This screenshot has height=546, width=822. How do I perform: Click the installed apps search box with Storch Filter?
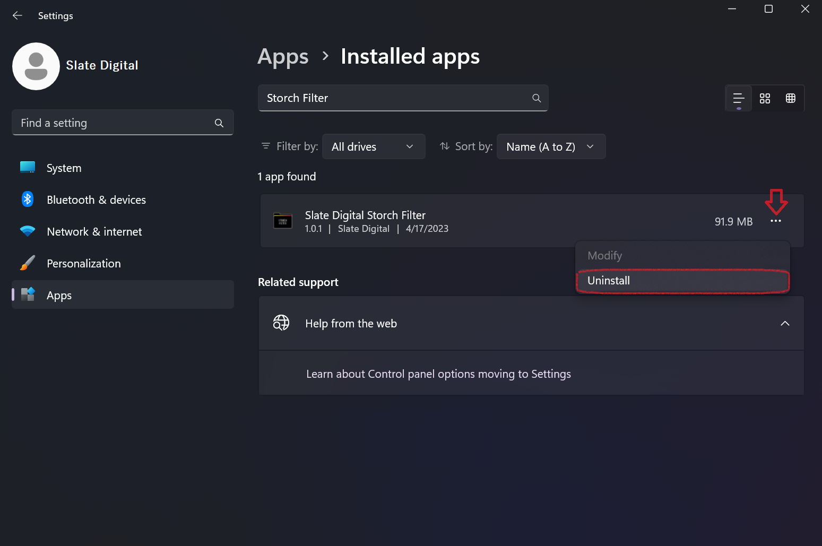403,98
